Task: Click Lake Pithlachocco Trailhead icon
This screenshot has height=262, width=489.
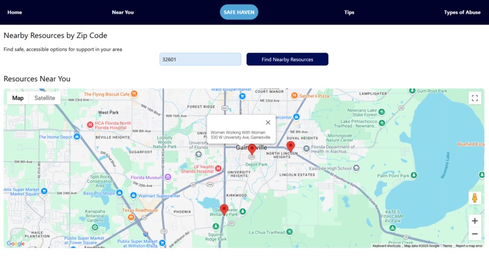Action: [382, 123]
